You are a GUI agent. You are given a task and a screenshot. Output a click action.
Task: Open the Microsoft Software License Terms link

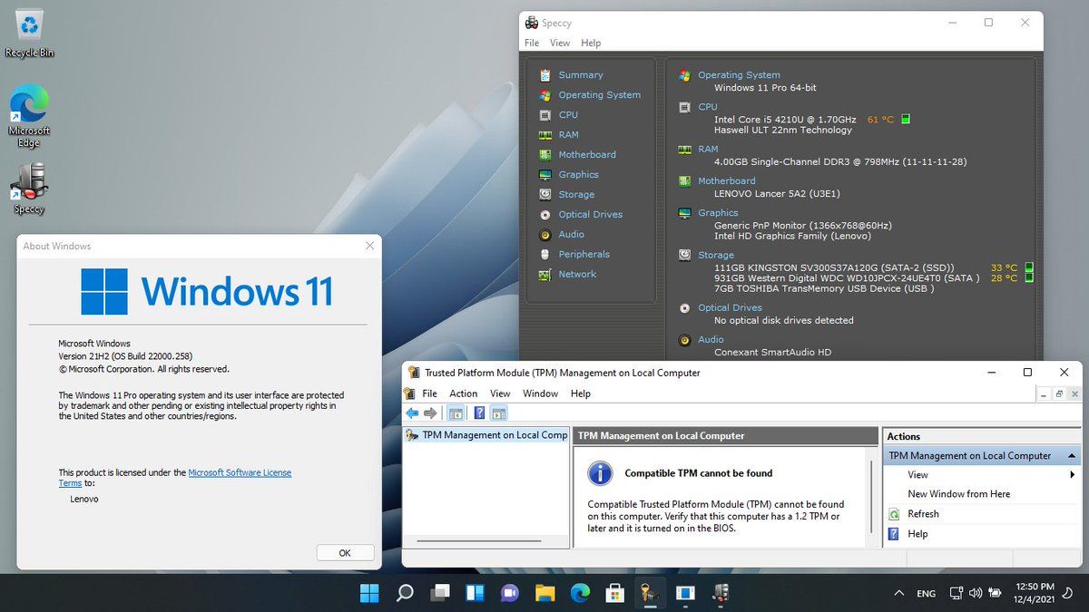pyautogui.click(x=240, y=472)
